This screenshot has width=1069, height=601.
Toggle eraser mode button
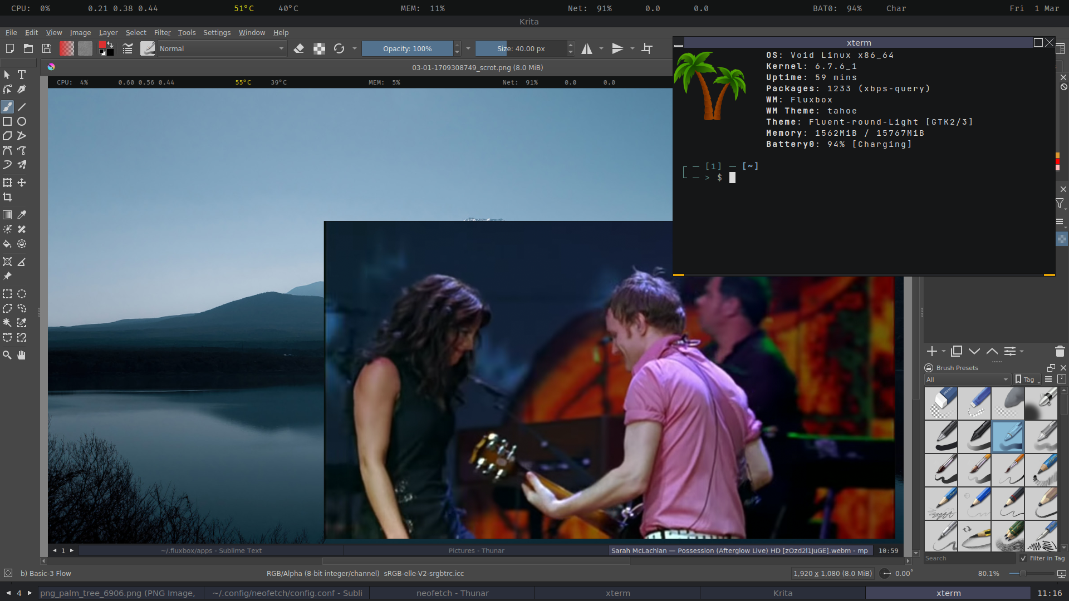tap(299, 49)
